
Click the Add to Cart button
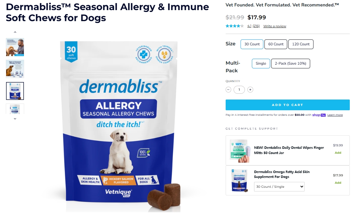[287, 105]
